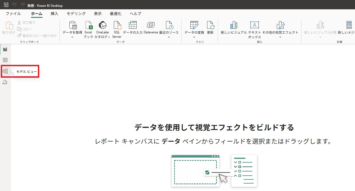Click 書式のコピー/貼り付け format painter
The image size is (355, 191).
tap(37, 36)
